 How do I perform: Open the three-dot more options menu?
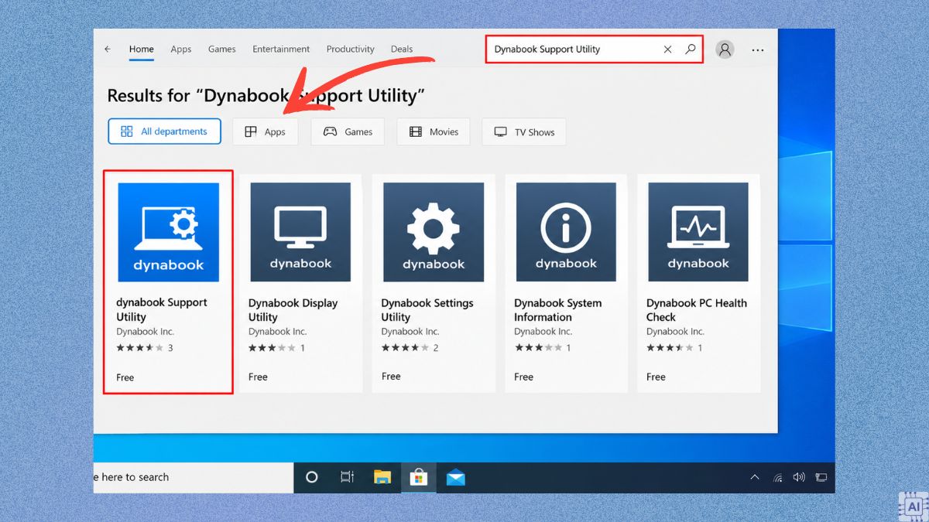758,49
